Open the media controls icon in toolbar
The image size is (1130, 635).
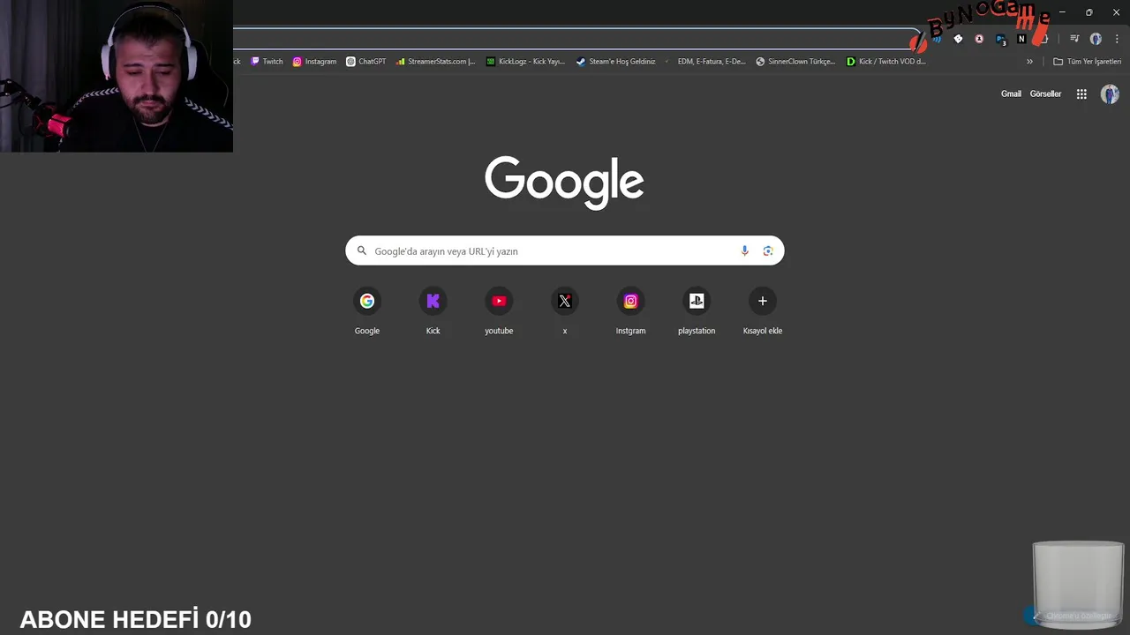click(x=1074, y=39)
